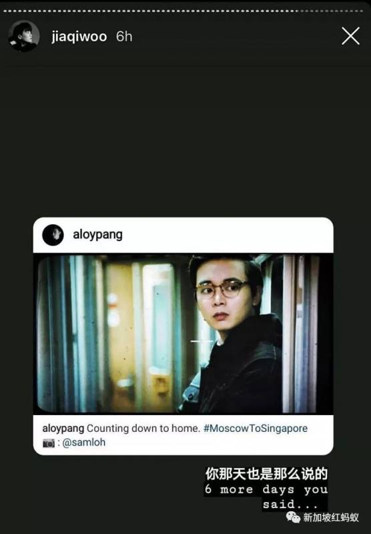This screenshot has width=371, height=534.
Task: Open the shared photo of man with glasses
Action: pyautogui.click(x=183, y=333)
